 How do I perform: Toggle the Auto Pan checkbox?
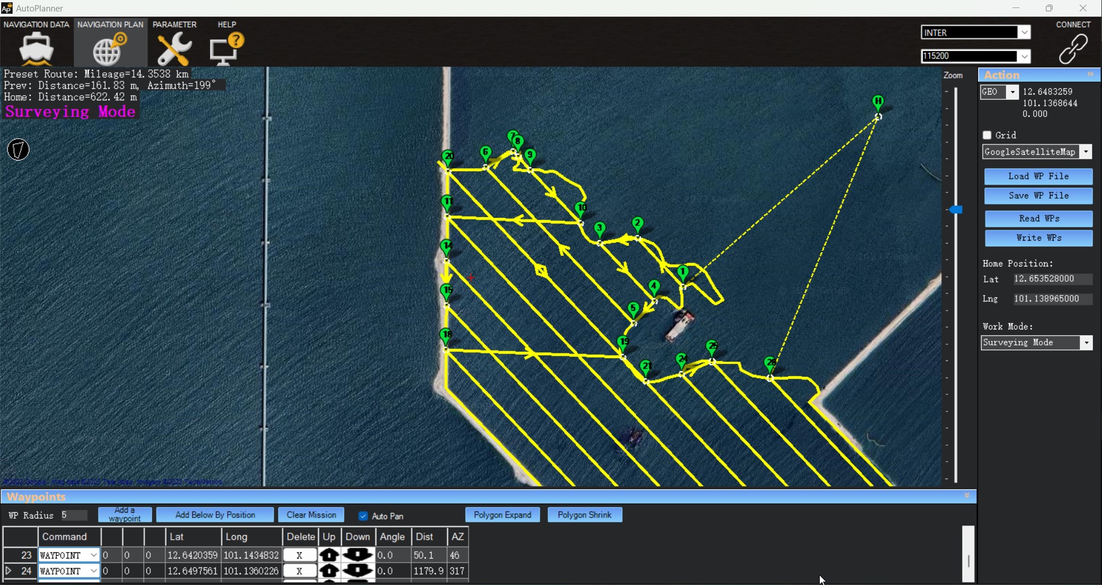pyautogui.click(x=363, y=516)
